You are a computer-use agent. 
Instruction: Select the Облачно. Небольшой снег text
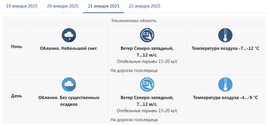[x=69, y=48]
